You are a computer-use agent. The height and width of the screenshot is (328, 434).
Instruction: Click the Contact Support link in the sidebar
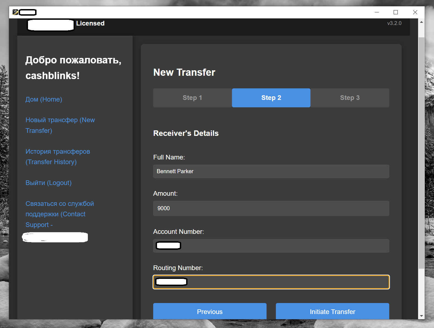tap(60, 214)
